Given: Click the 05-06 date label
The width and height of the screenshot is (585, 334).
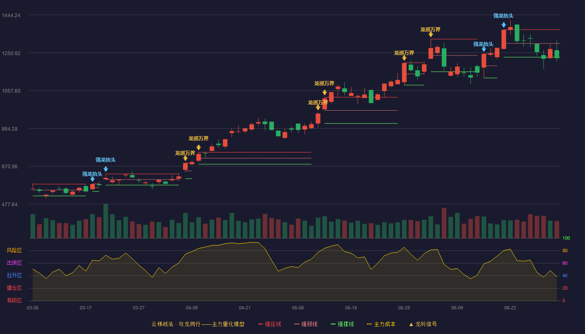Looking at the screenshot, I should tap(298, 308).
